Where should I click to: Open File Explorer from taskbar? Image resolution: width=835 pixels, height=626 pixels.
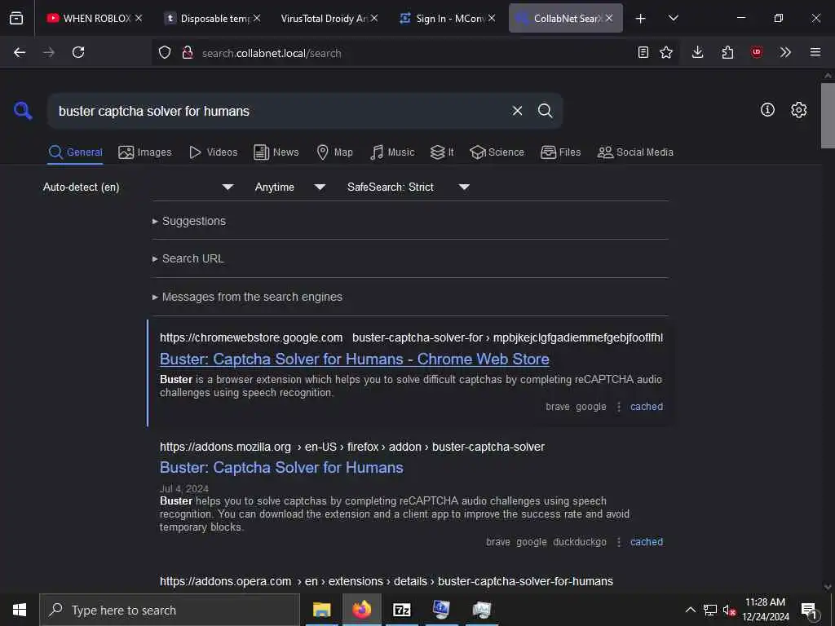tap(321, 610)
